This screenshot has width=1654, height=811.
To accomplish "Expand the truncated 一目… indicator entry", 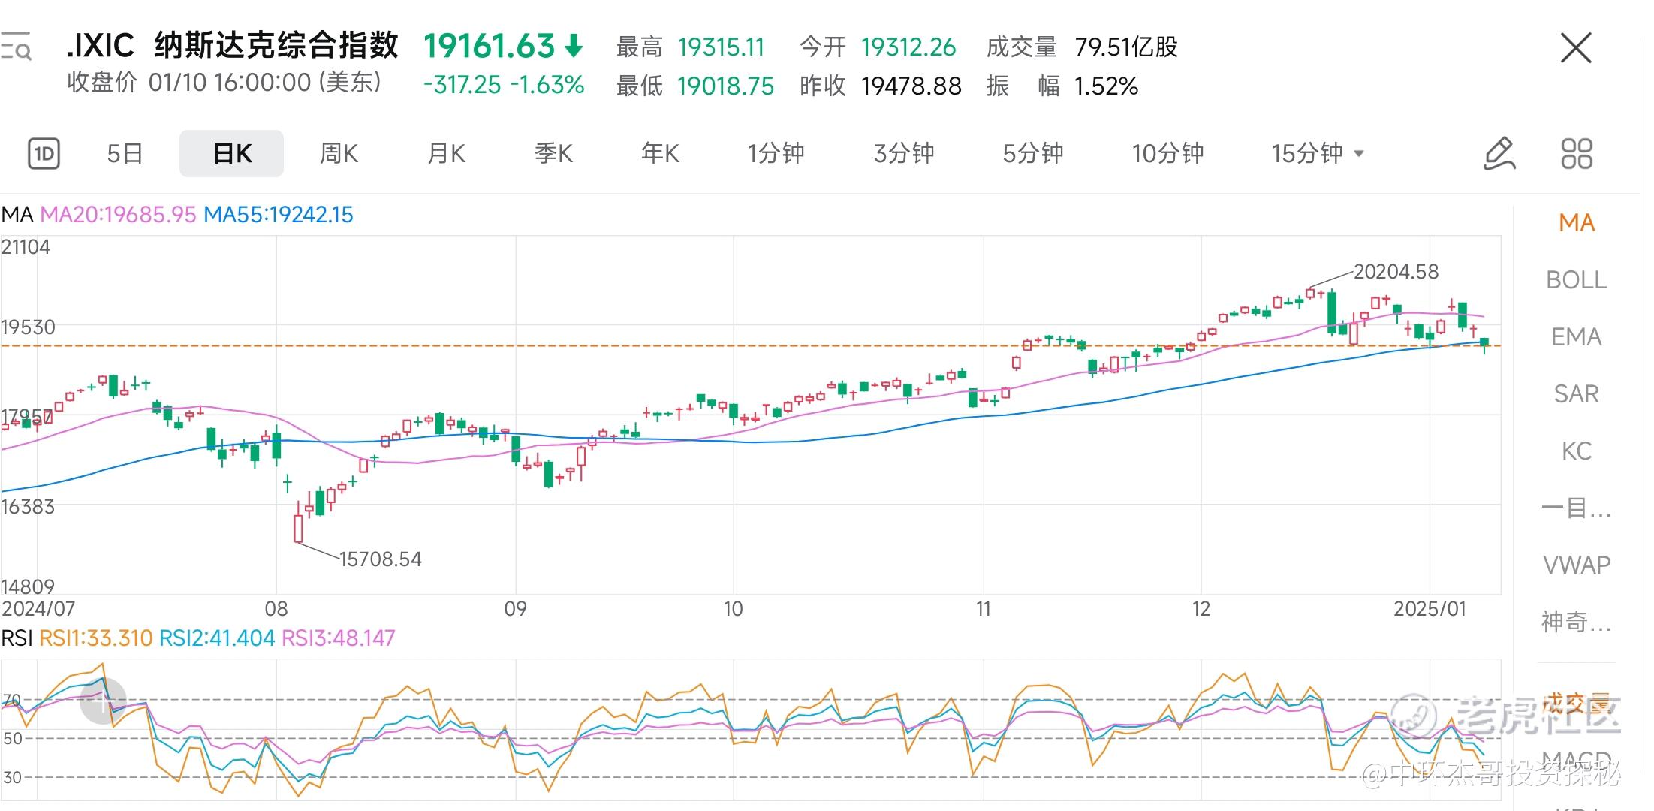I will (1576, 508).
